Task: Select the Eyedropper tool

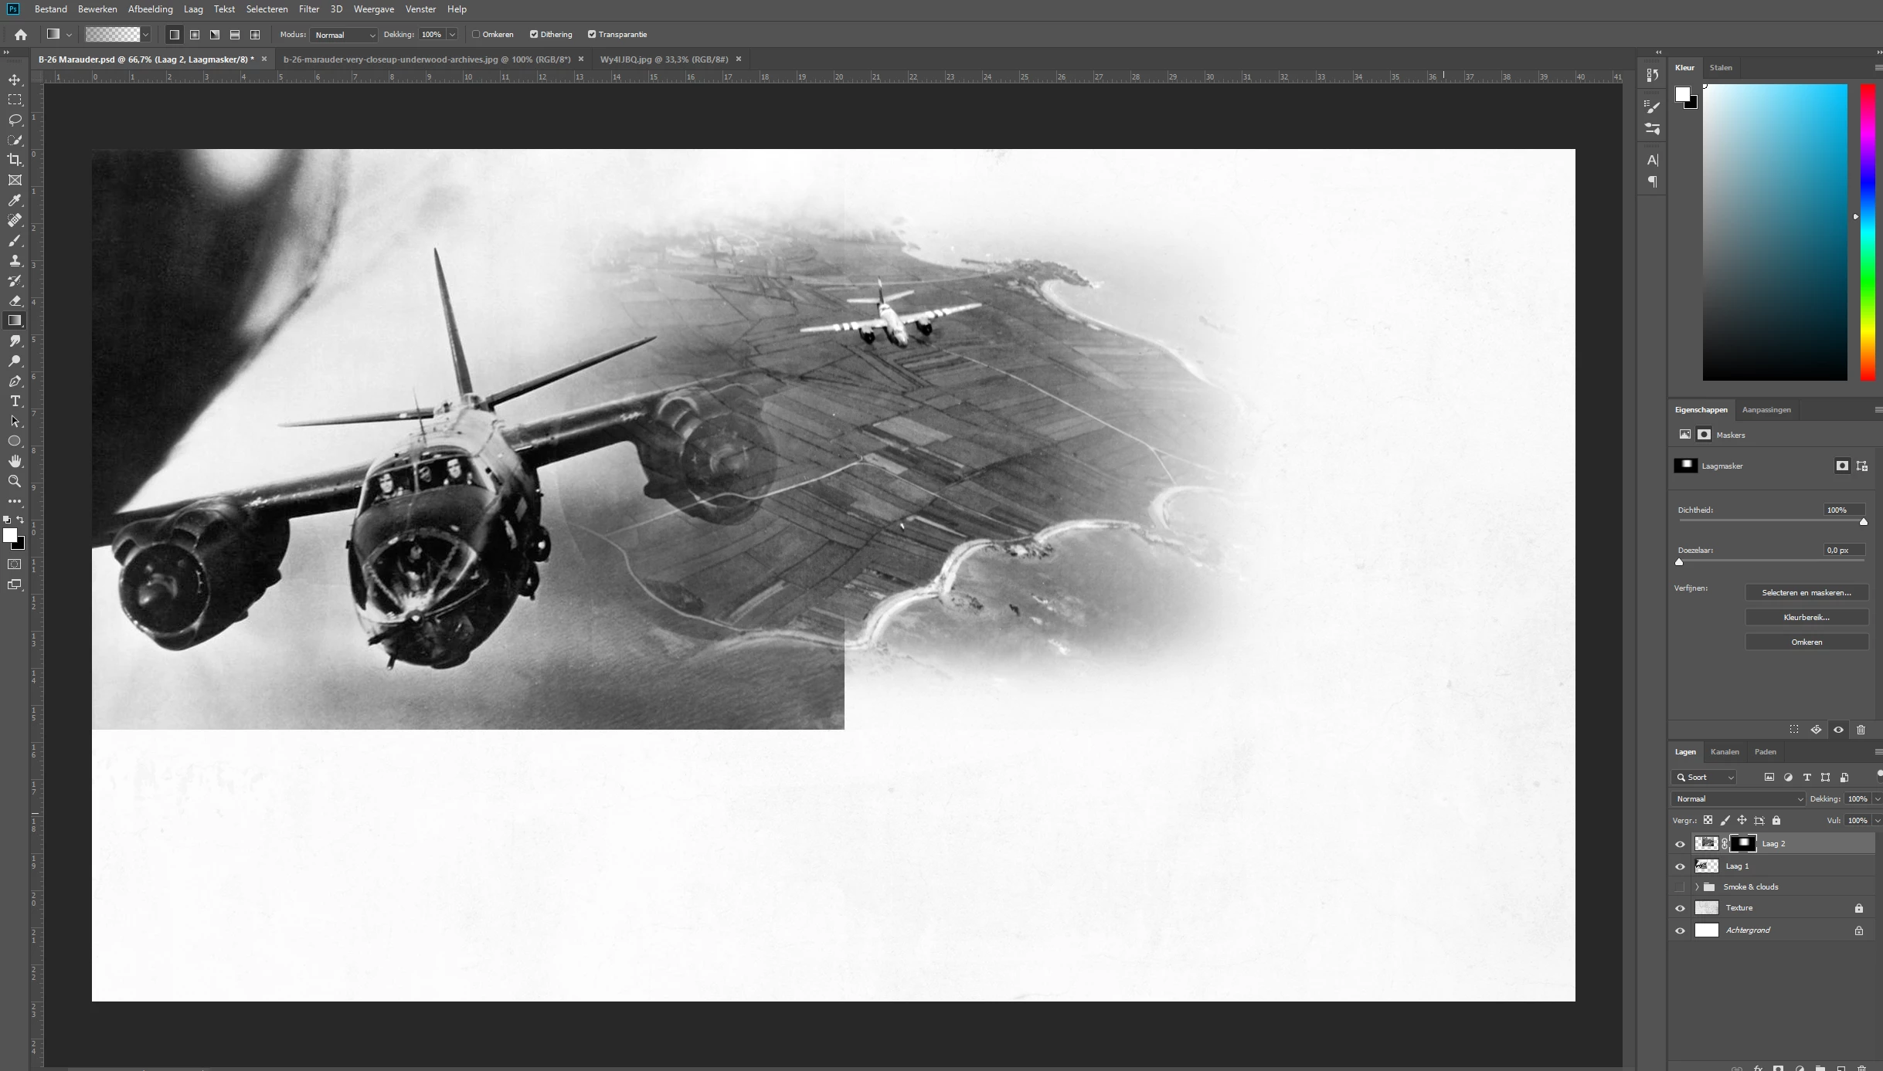Action: coord(15,200)
